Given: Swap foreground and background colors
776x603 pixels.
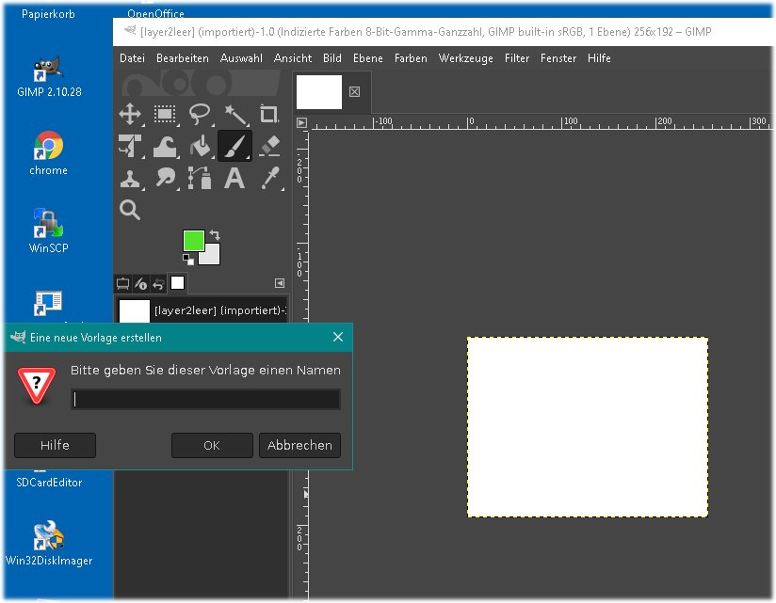Looking at the screenshot, I should [215, 235].
